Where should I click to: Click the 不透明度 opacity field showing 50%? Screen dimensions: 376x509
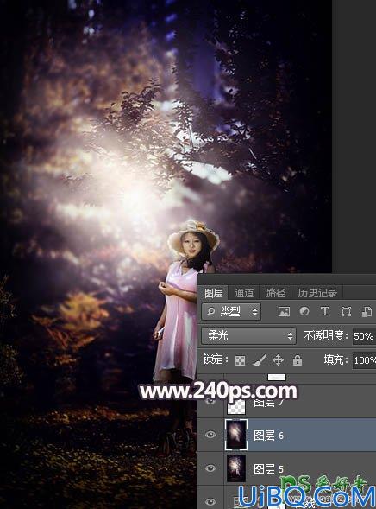(364, 336)
